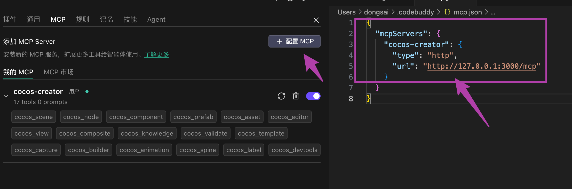The width and height of the screenshot is (572, 189).
Task: Click the "cocos-creator" key in editor
Action: pos(417,45)
